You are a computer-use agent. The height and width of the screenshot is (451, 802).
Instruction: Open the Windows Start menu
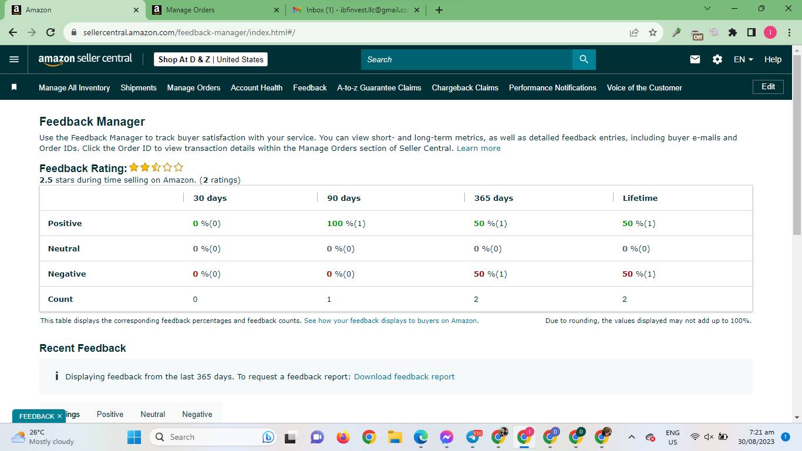[134, 437]
